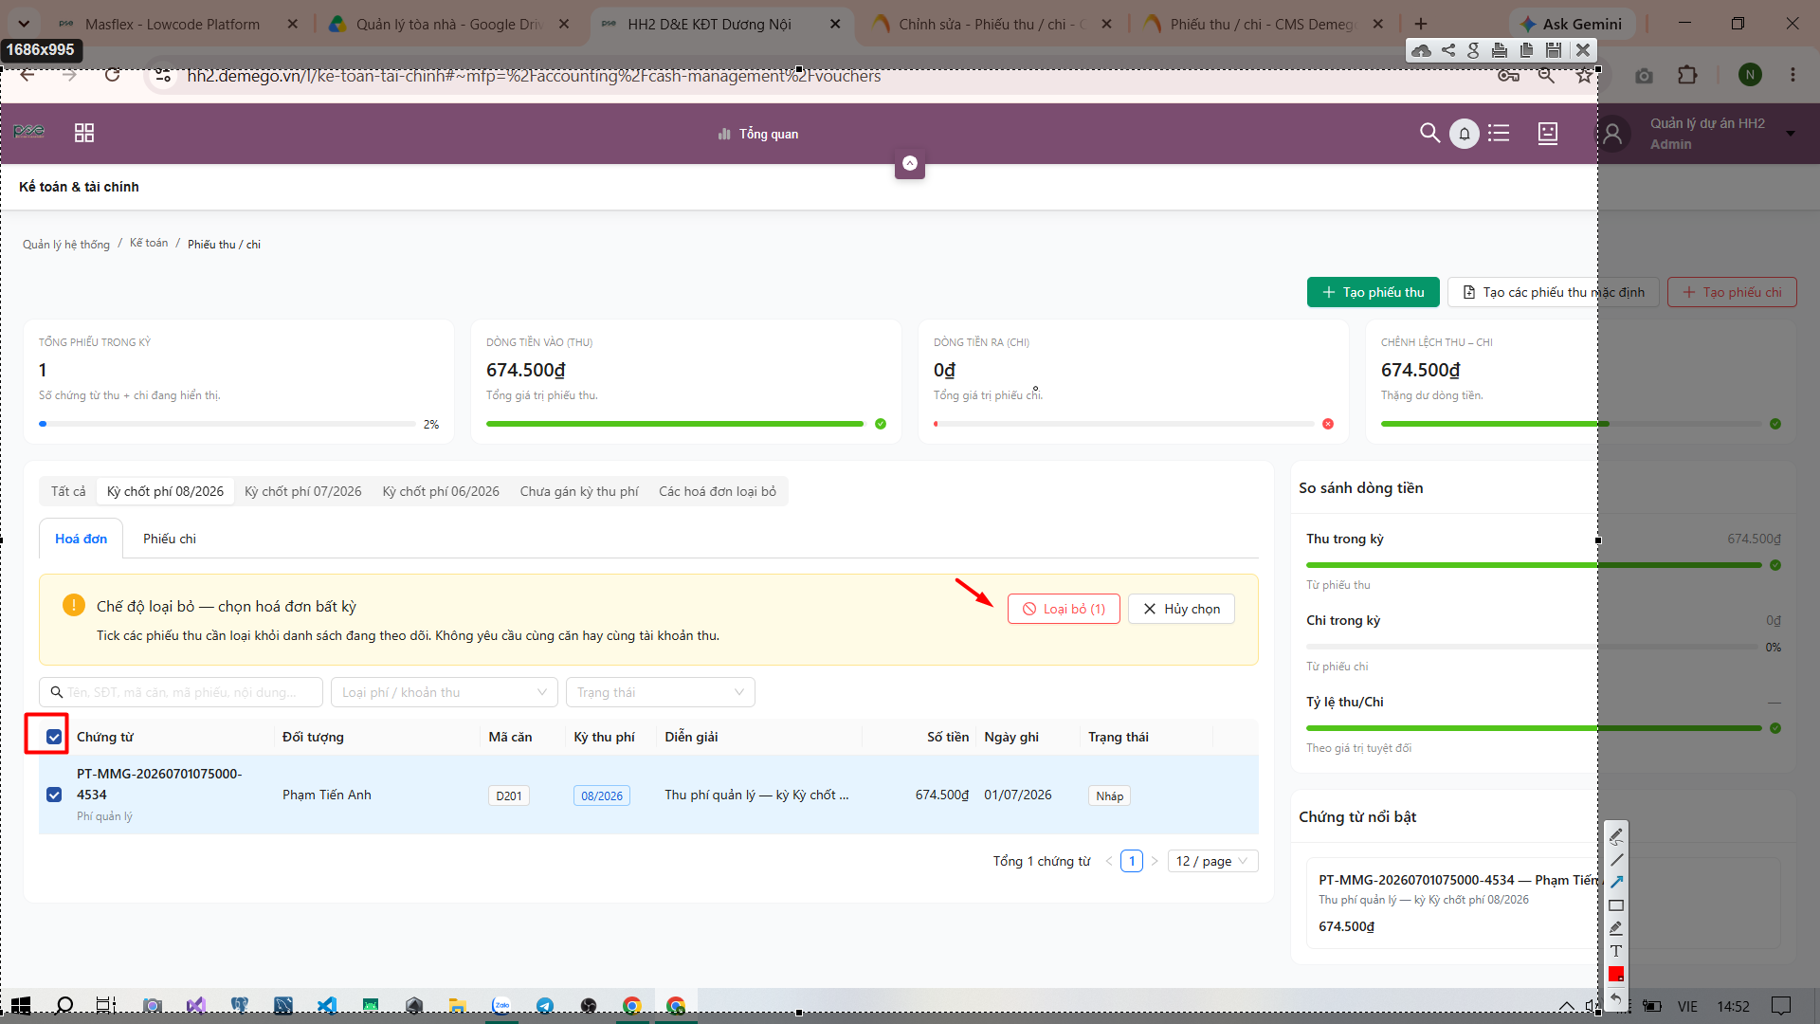Open Zalo from the taskbar
This screenshot has height=1024, width=1820.
click(x=501, y=1005)
